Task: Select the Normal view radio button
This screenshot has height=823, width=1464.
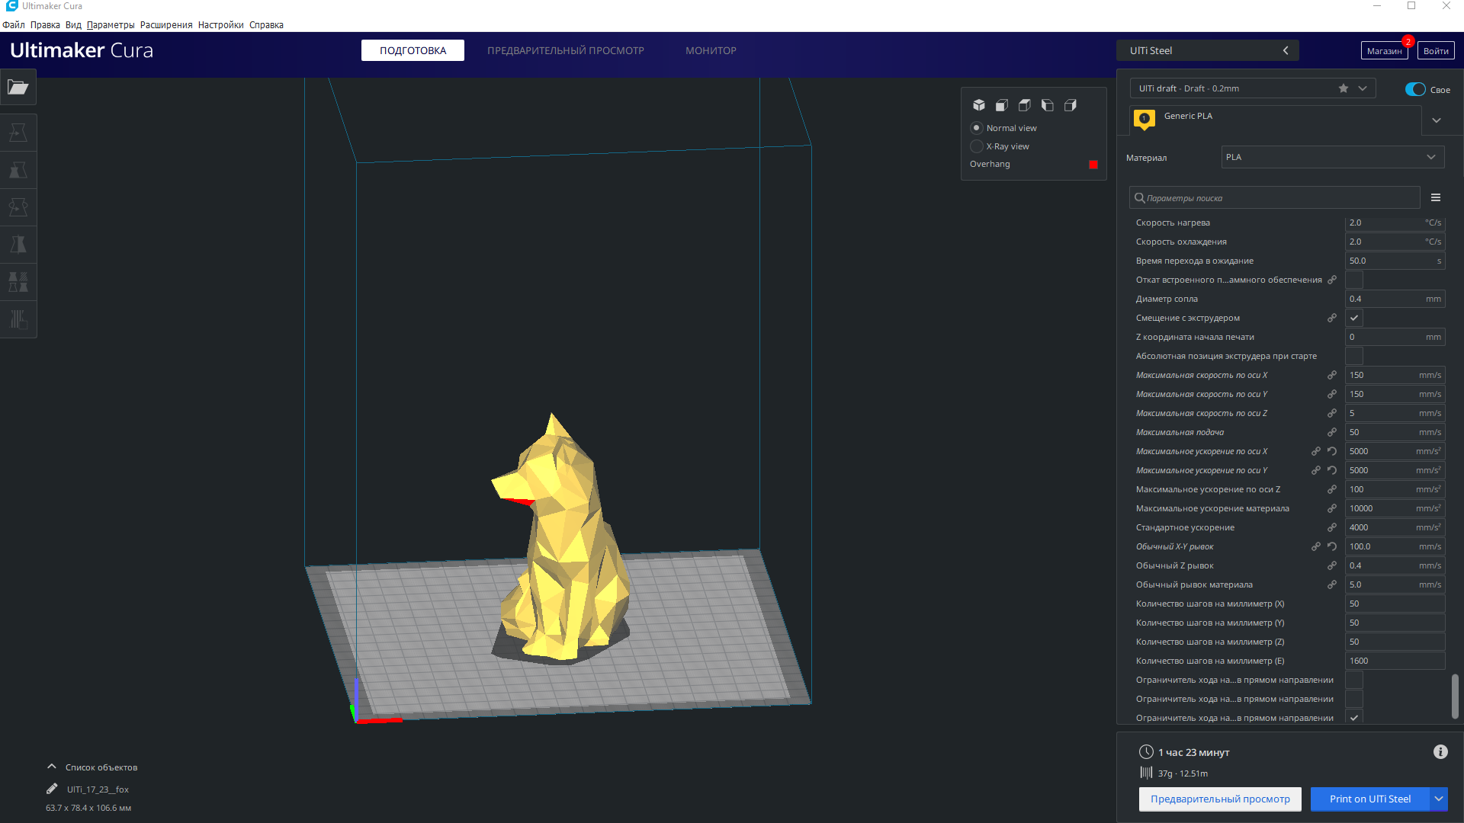Action: tap(976, 128)
